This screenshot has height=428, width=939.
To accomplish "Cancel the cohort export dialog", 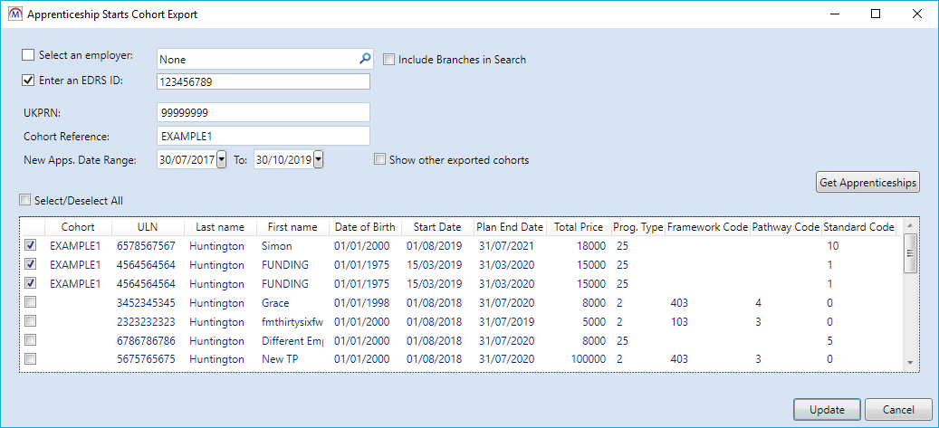I will [x=898, y=410].
